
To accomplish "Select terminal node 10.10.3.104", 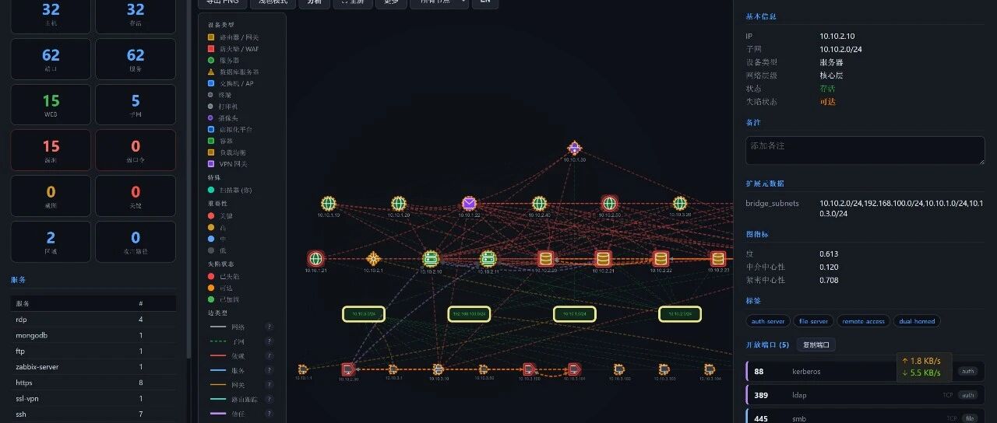I will click(x=710, y=369).
